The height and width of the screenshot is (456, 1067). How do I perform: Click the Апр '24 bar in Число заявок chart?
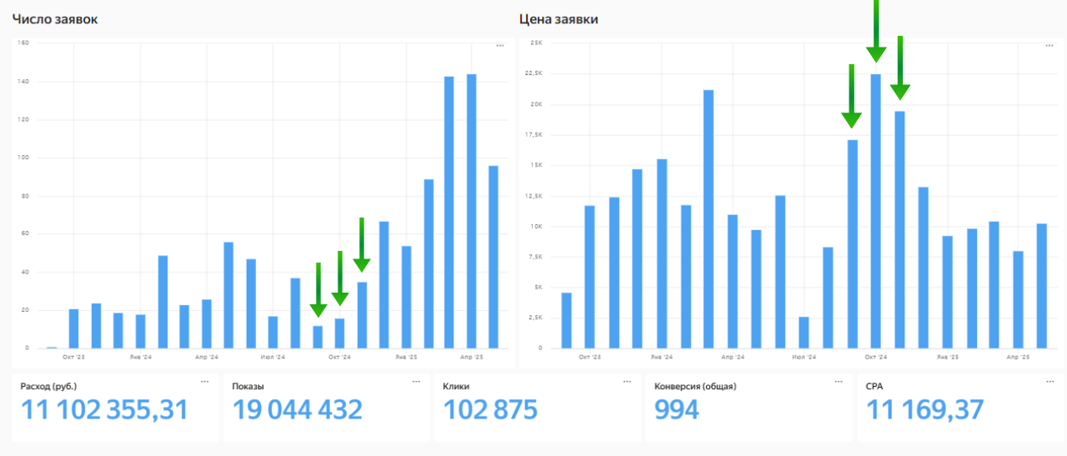point(207,324)
